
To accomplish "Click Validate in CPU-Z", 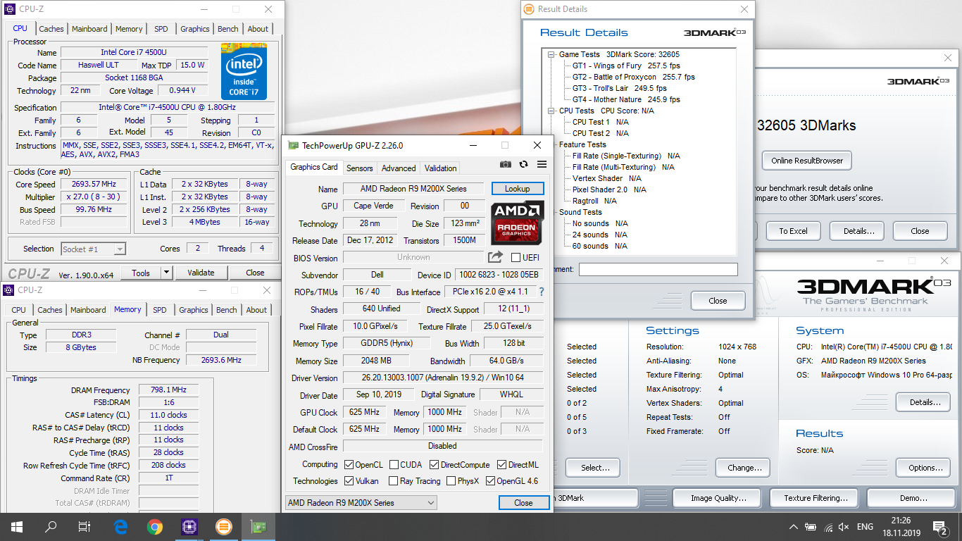I will 201,273.
